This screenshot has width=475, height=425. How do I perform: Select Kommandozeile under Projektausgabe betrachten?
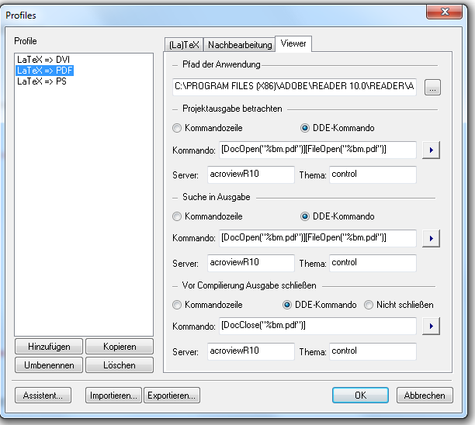click(178, 128)
